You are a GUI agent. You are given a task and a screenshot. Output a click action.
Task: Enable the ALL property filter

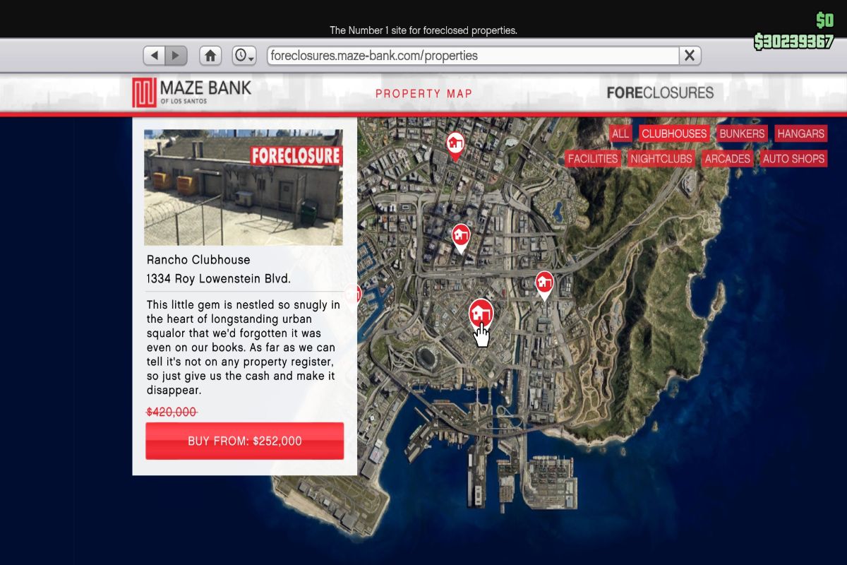(x=620, y=133)
